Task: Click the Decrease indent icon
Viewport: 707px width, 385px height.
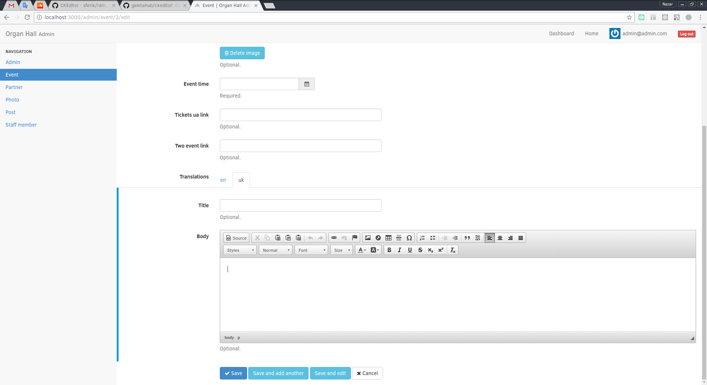Action: pos(445,238)
